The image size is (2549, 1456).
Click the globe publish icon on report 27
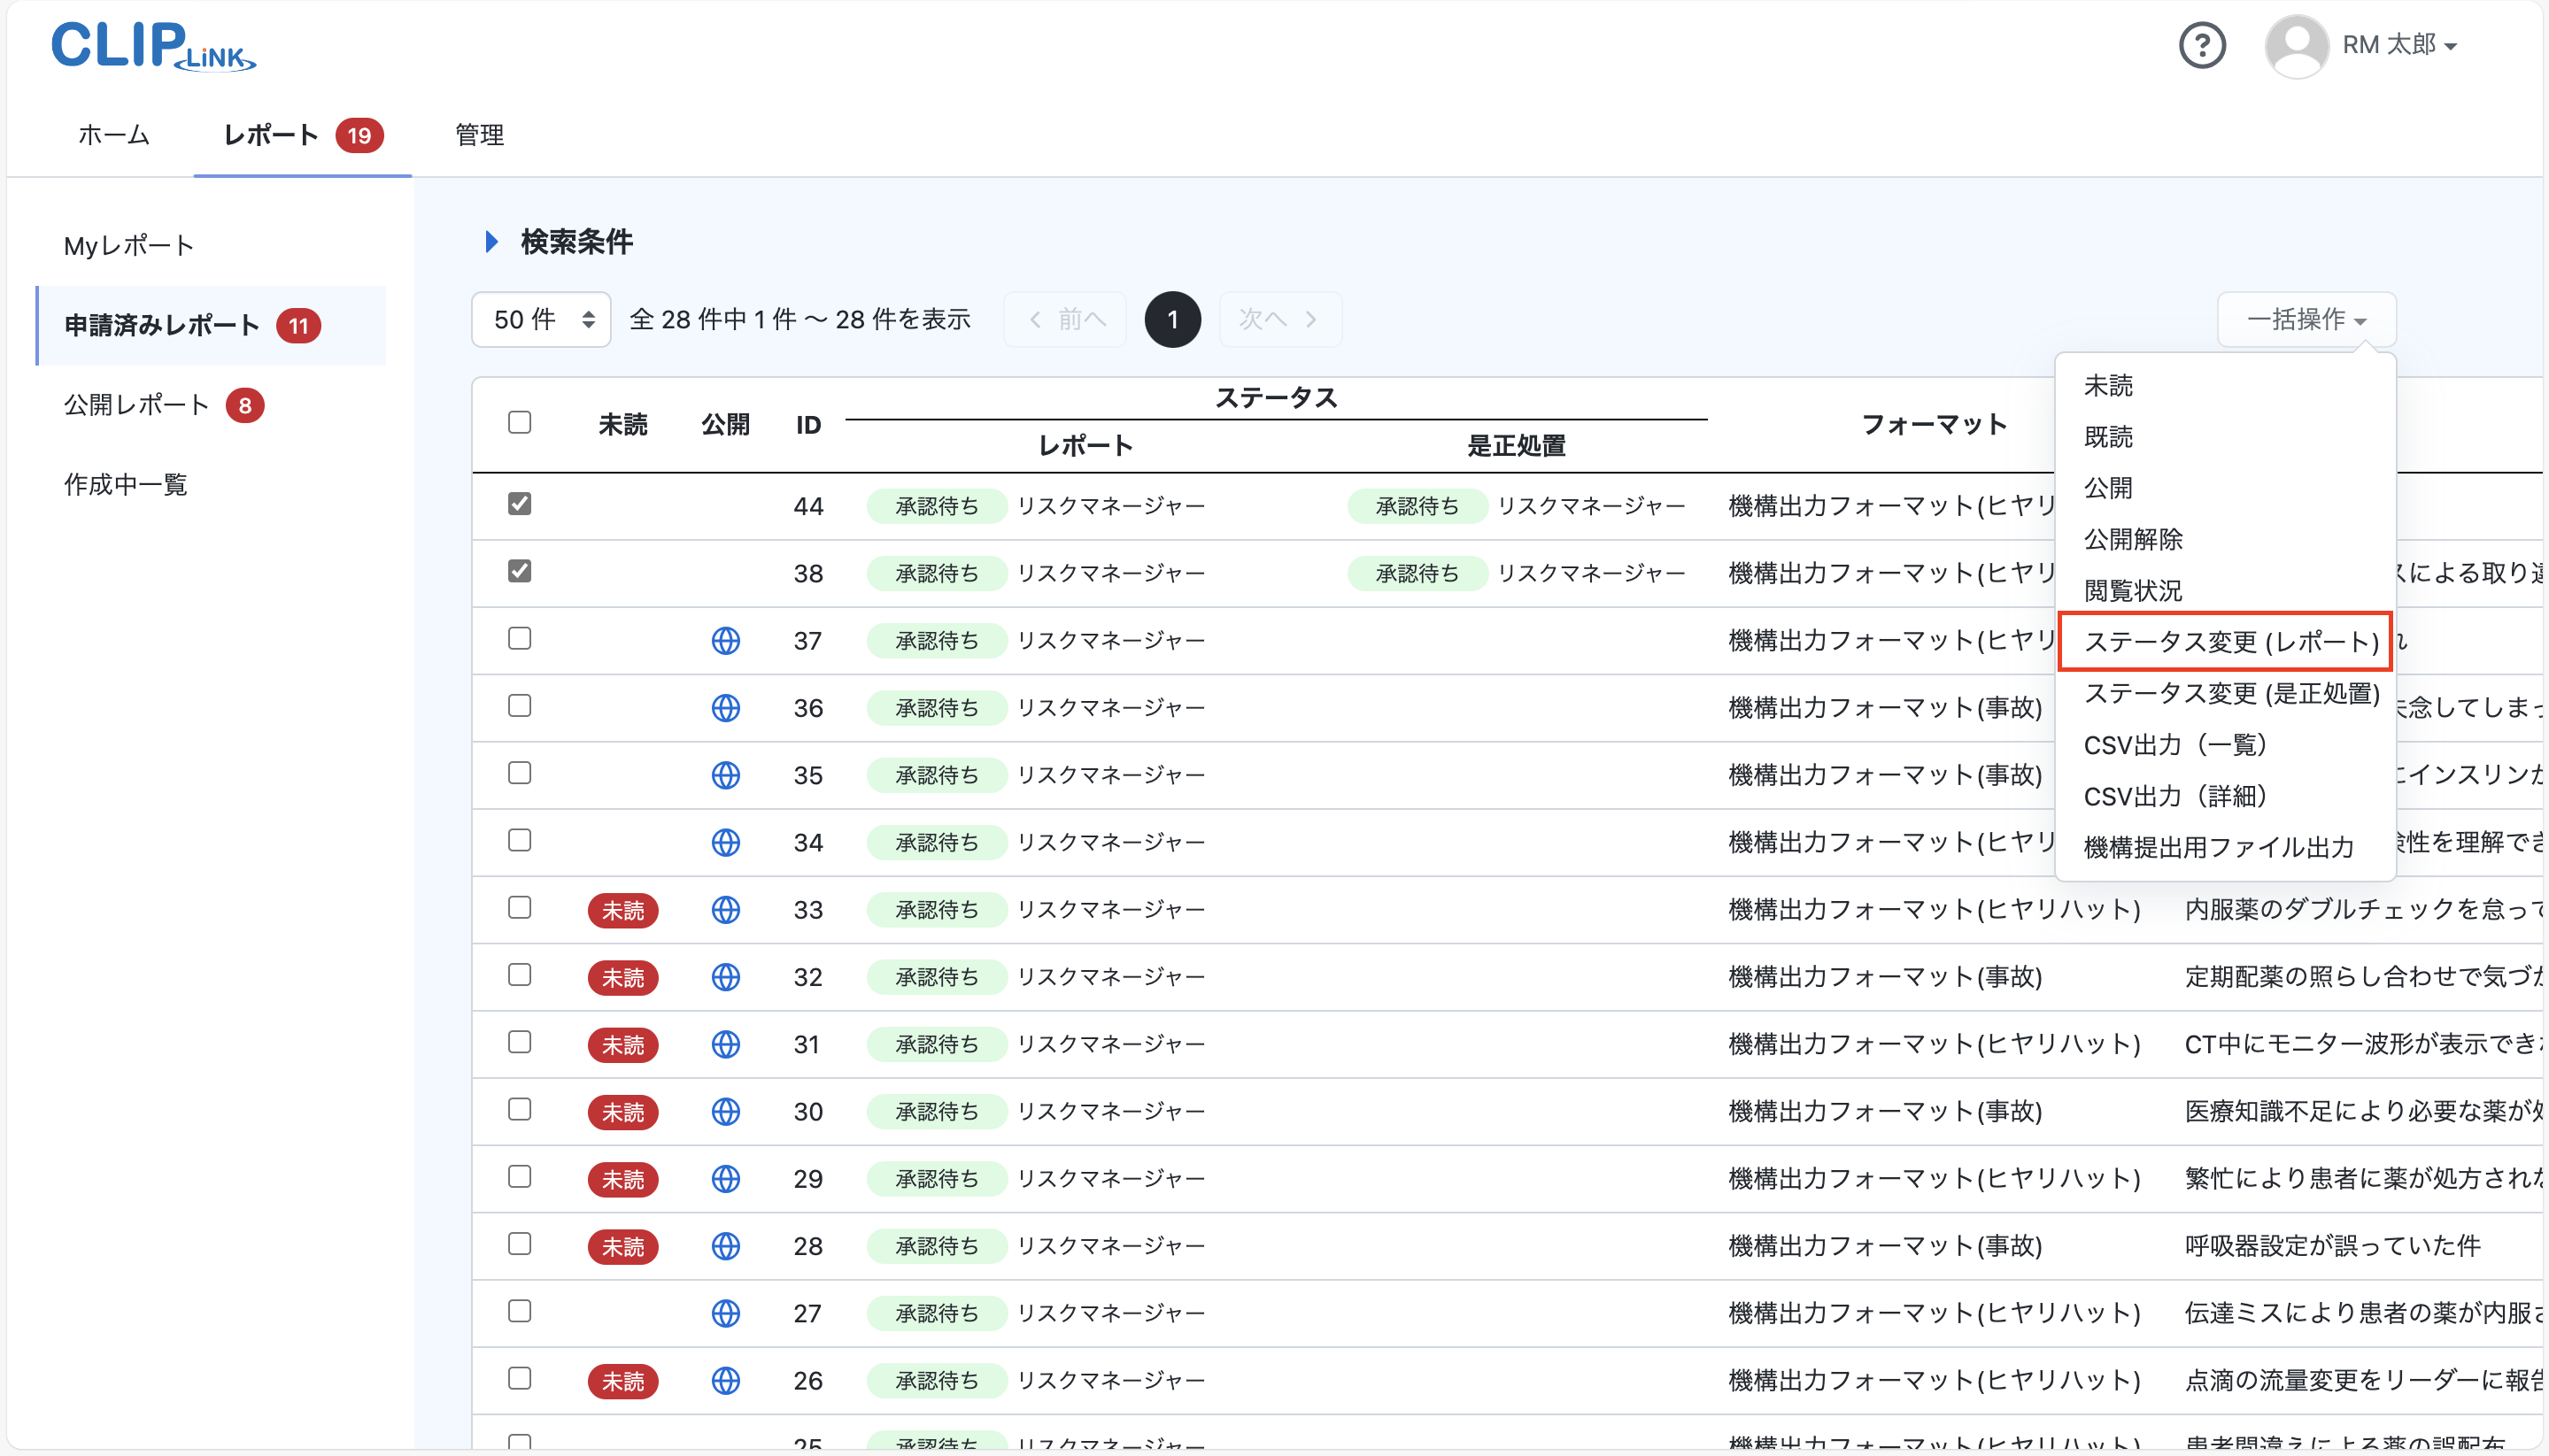tap(726, 1312)
